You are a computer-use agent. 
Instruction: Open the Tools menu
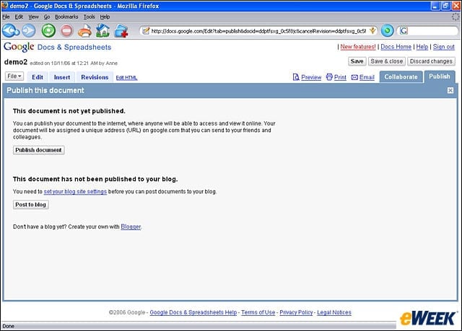(x=89, y=17)
